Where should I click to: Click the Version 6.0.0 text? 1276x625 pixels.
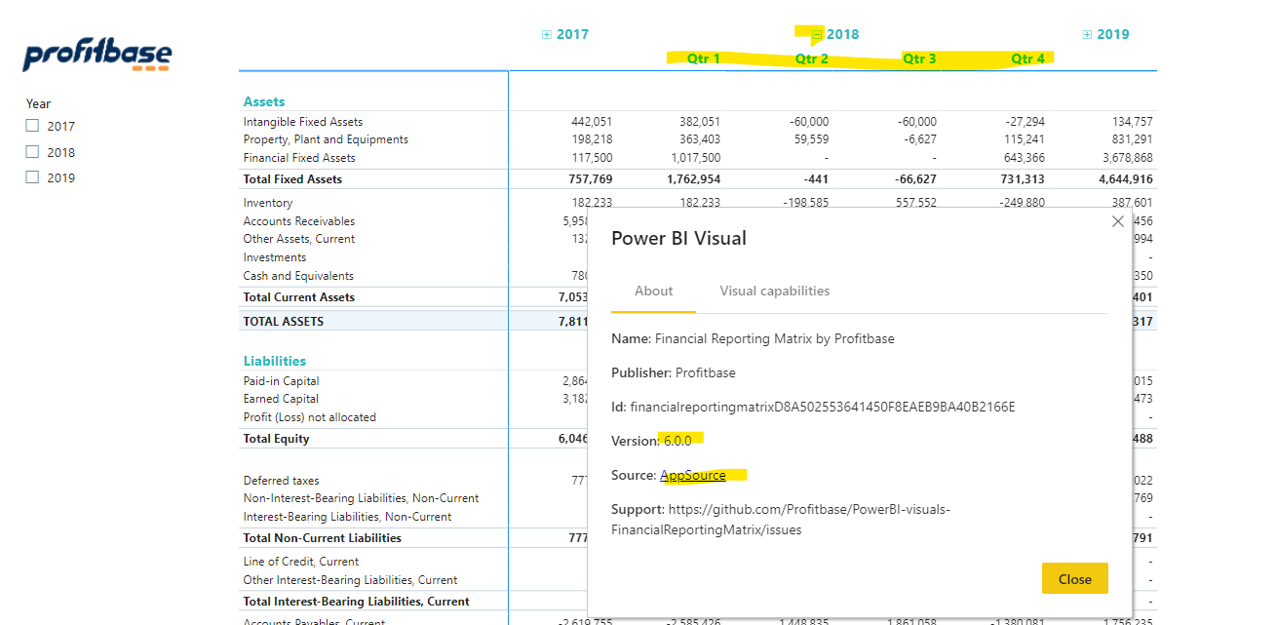[651, 441]
